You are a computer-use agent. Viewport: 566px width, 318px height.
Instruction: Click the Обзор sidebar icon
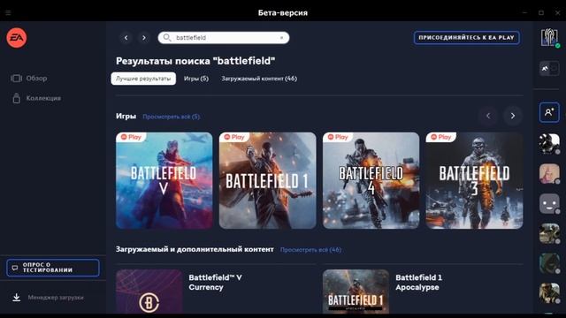16,79
